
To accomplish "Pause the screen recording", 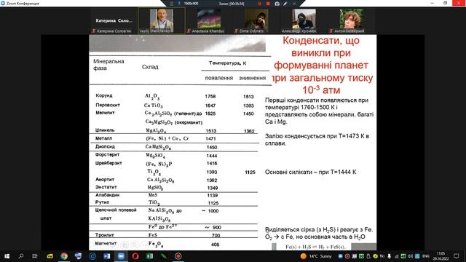I will click(x=260, y=4).
